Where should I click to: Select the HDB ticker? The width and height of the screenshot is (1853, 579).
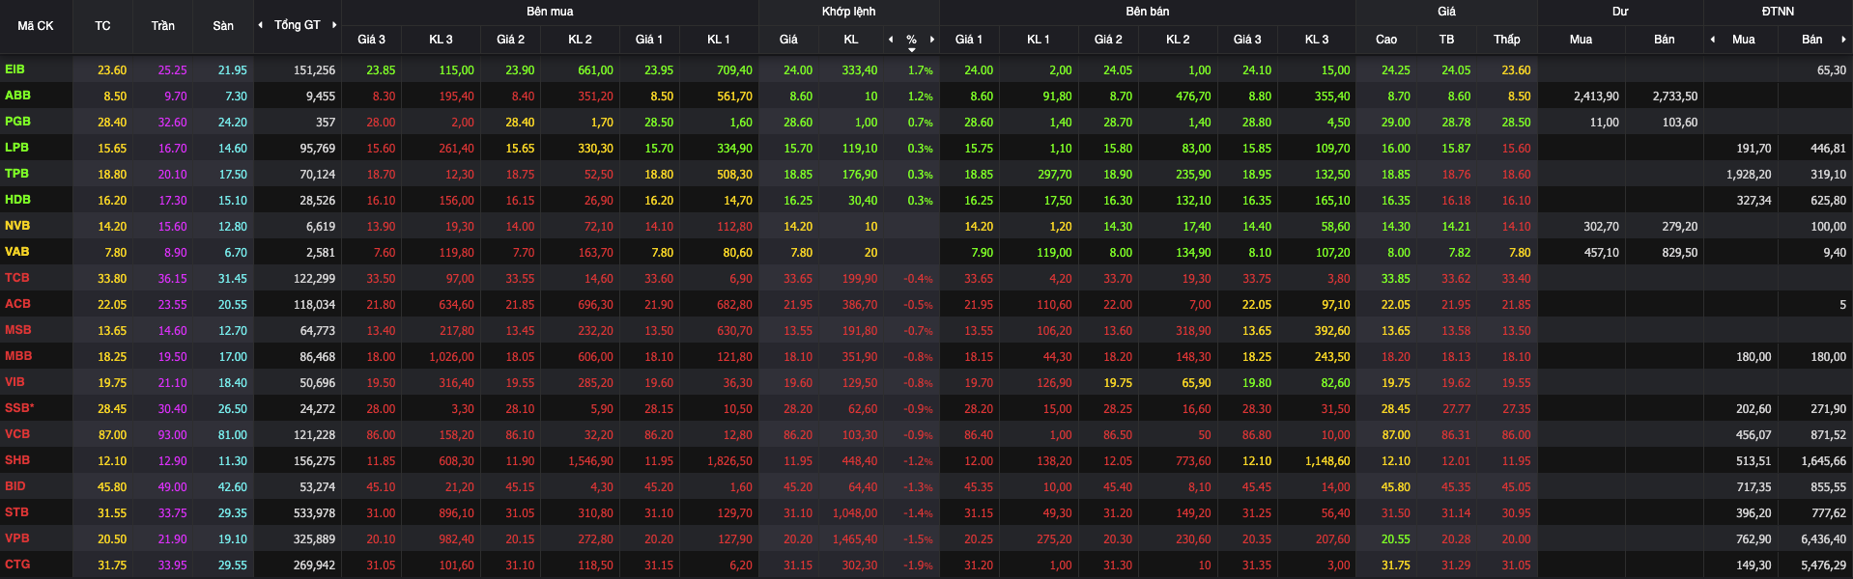pyautogui.click(x=17, y=200)
